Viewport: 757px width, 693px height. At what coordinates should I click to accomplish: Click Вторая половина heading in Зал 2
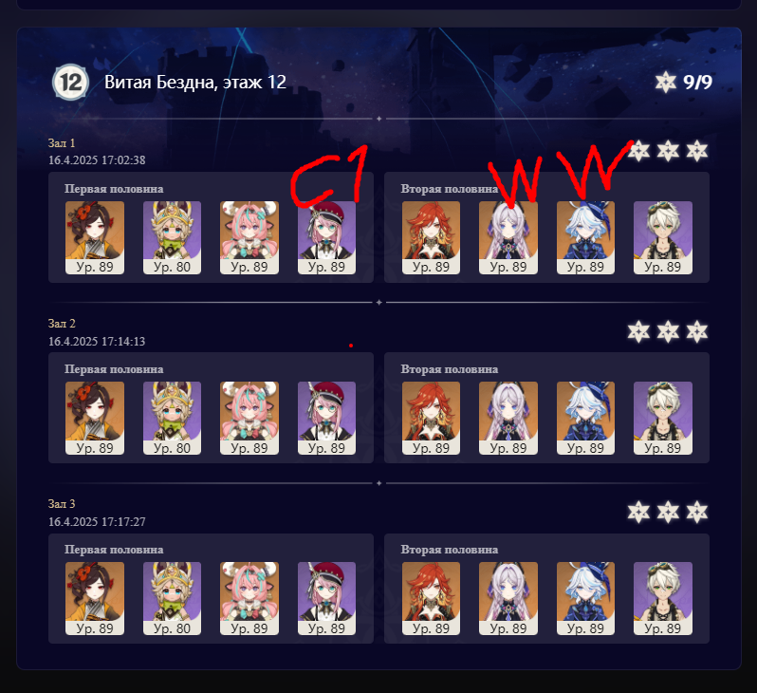click(450, 369)
